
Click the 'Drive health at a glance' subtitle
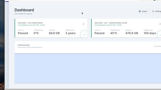(x=23, y=14)
